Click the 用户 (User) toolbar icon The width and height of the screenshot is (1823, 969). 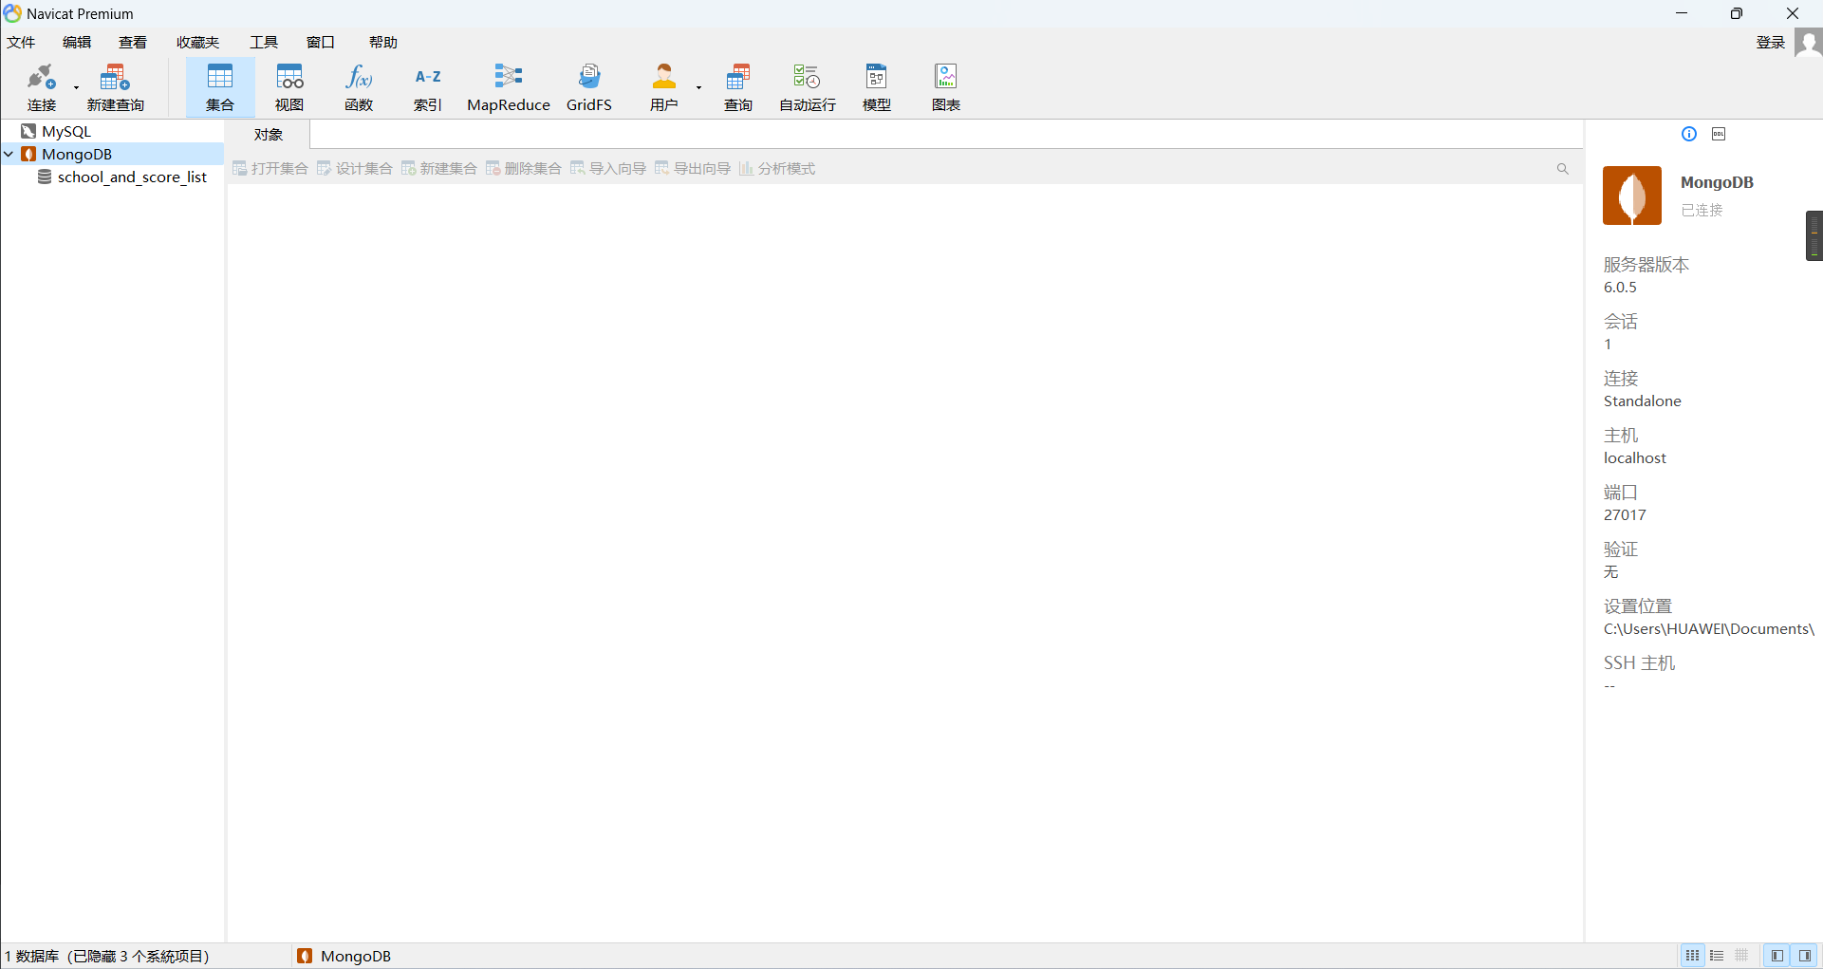click(x=664, y=87)
